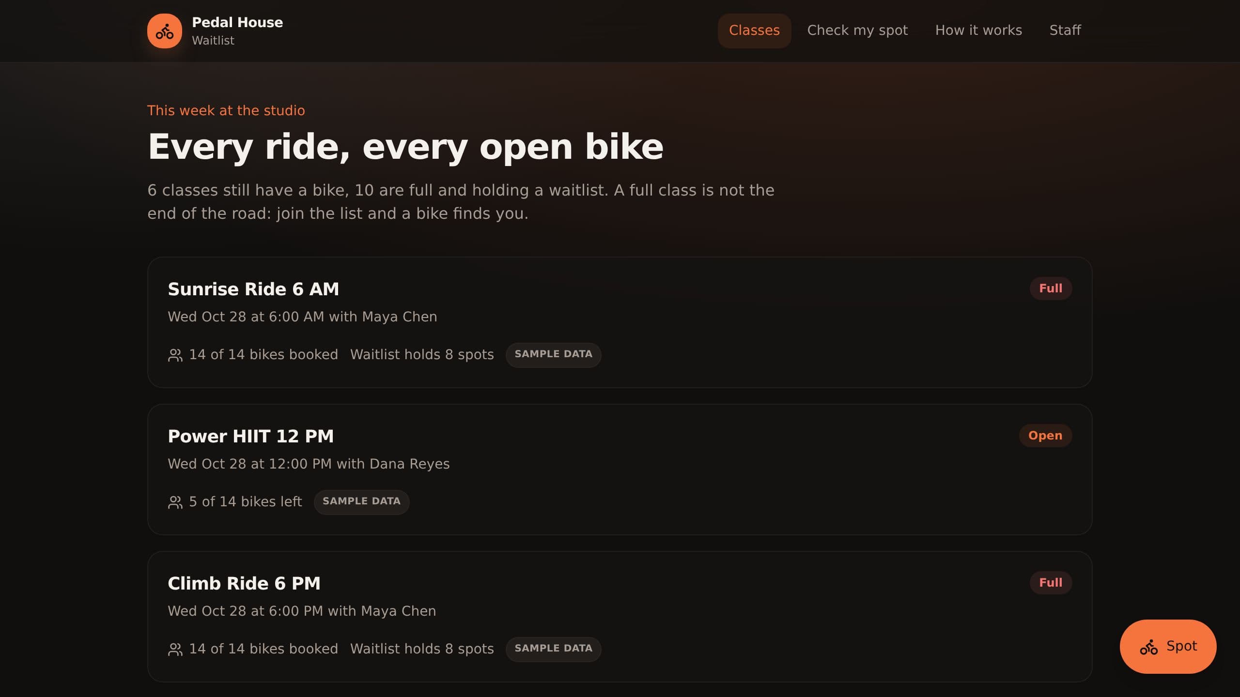
Task: Click the Full badge on Climb Ride
Action: tap(1051, 583)
